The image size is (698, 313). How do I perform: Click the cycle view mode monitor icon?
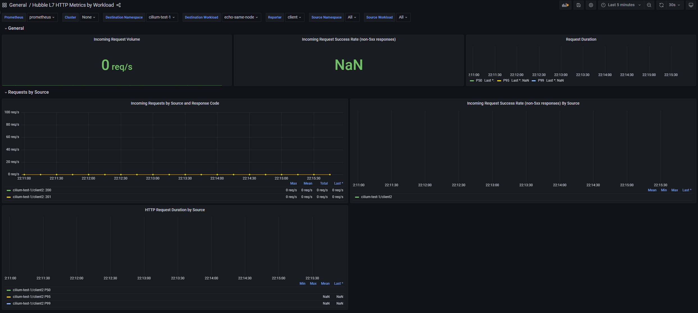[x=691, y=5]
